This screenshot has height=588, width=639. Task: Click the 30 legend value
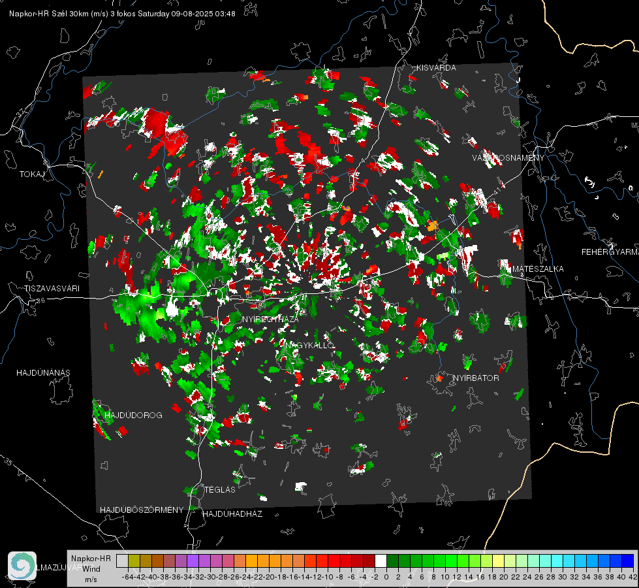(x=562, y=577)
